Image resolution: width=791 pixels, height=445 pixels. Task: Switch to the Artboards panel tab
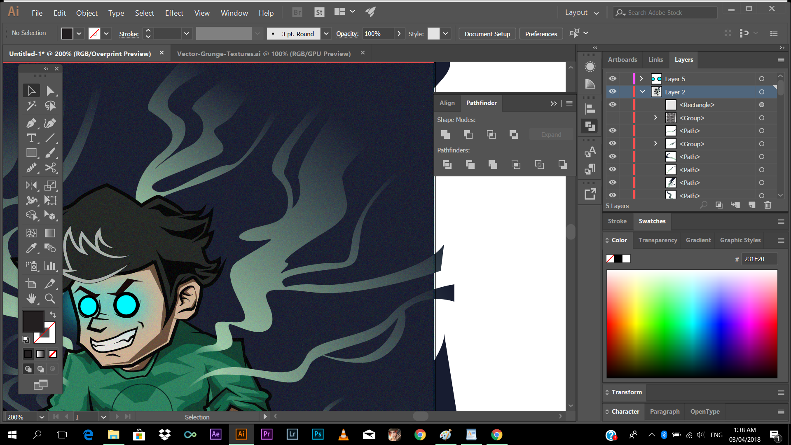(622, 60)
